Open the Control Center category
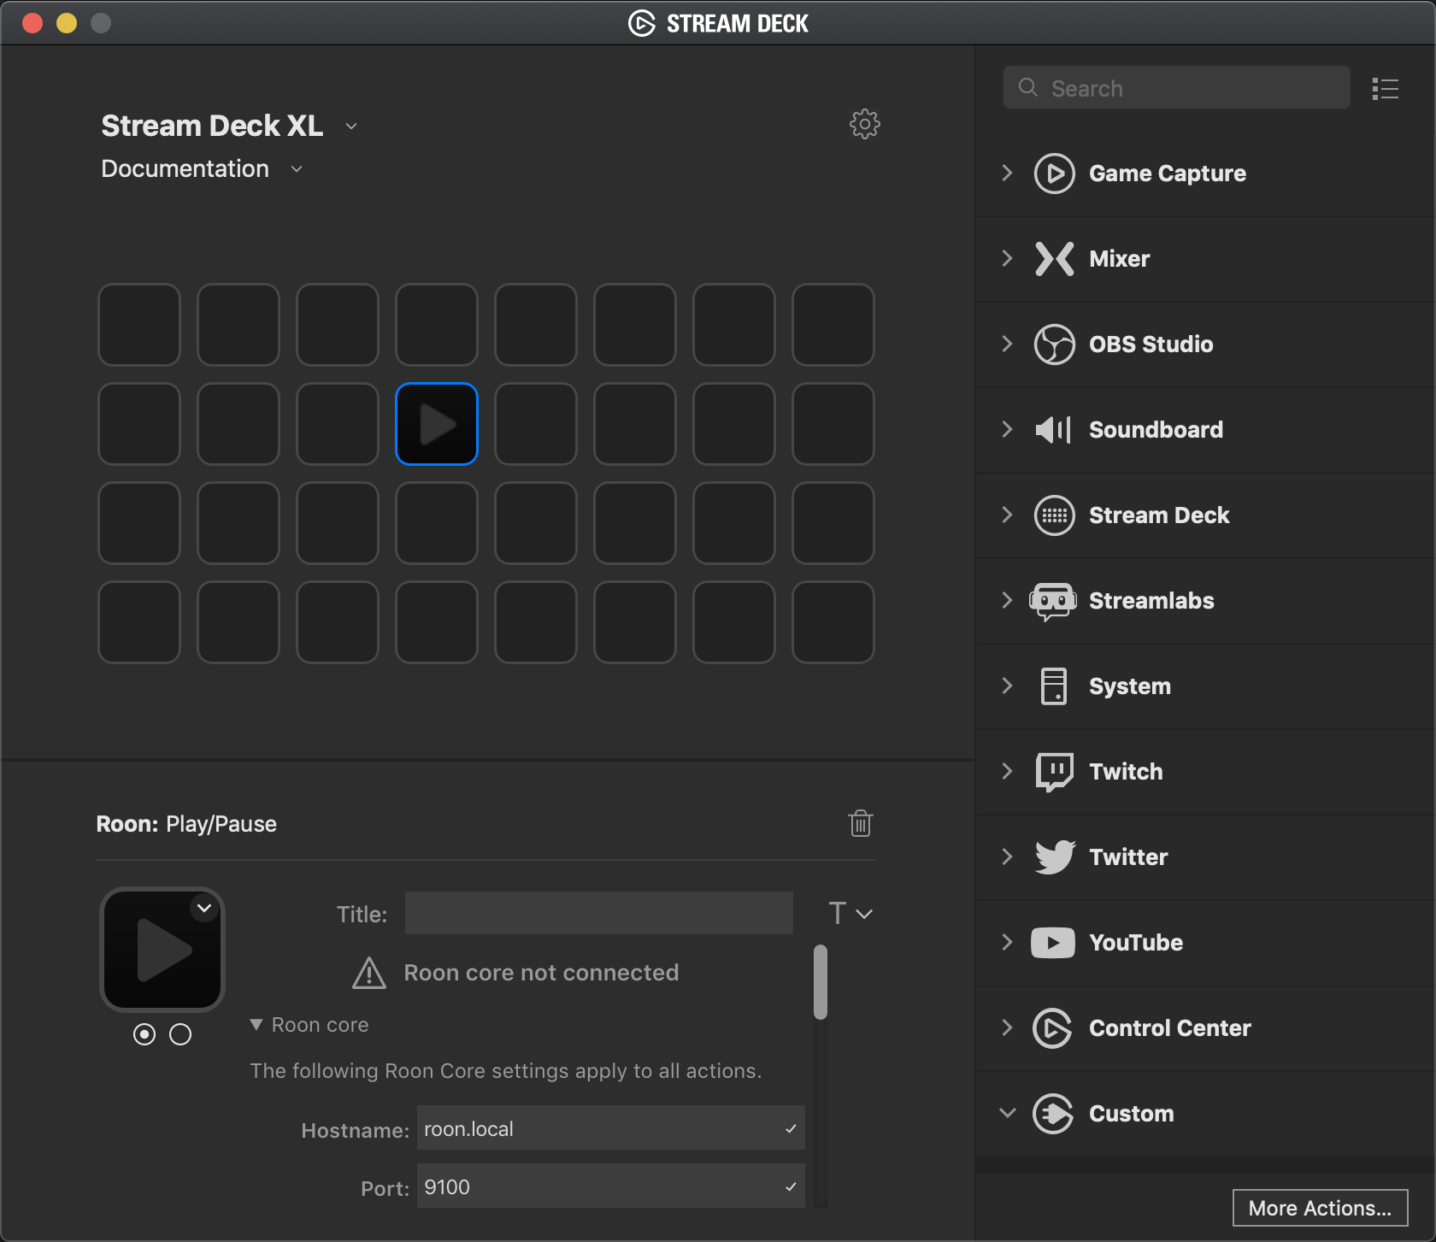This screenshot has width=1436, height=1242. (x=1205, y=1028)
